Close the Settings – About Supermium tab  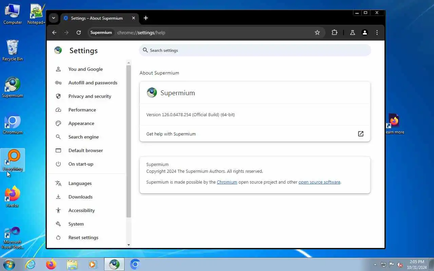(134, 18)
